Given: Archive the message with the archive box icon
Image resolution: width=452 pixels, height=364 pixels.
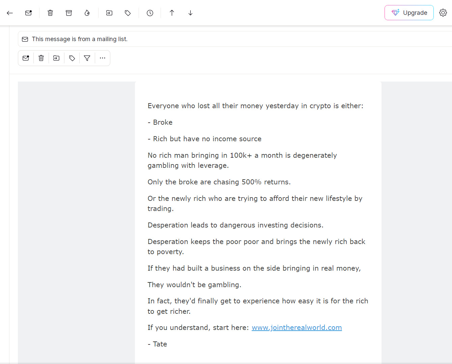Looking at the screenshot, I should (69, 13).
